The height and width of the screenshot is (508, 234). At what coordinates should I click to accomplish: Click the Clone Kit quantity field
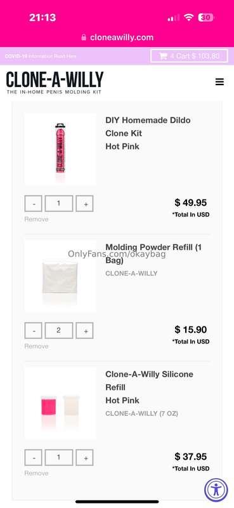[58, 203]
